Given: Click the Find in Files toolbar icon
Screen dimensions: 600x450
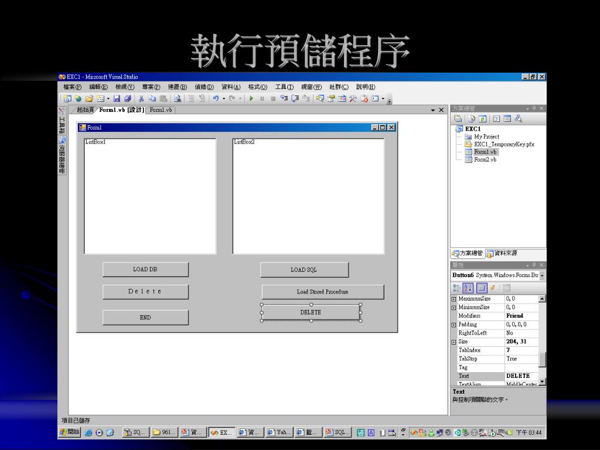Looking at the screenshot, I should (x=177, y=98).
